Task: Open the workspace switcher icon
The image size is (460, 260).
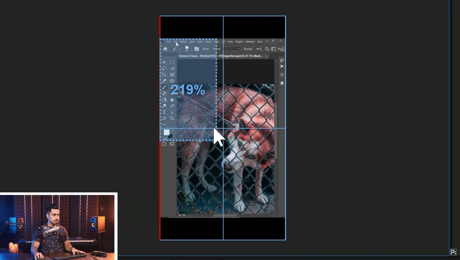Action: click(273, 49)
